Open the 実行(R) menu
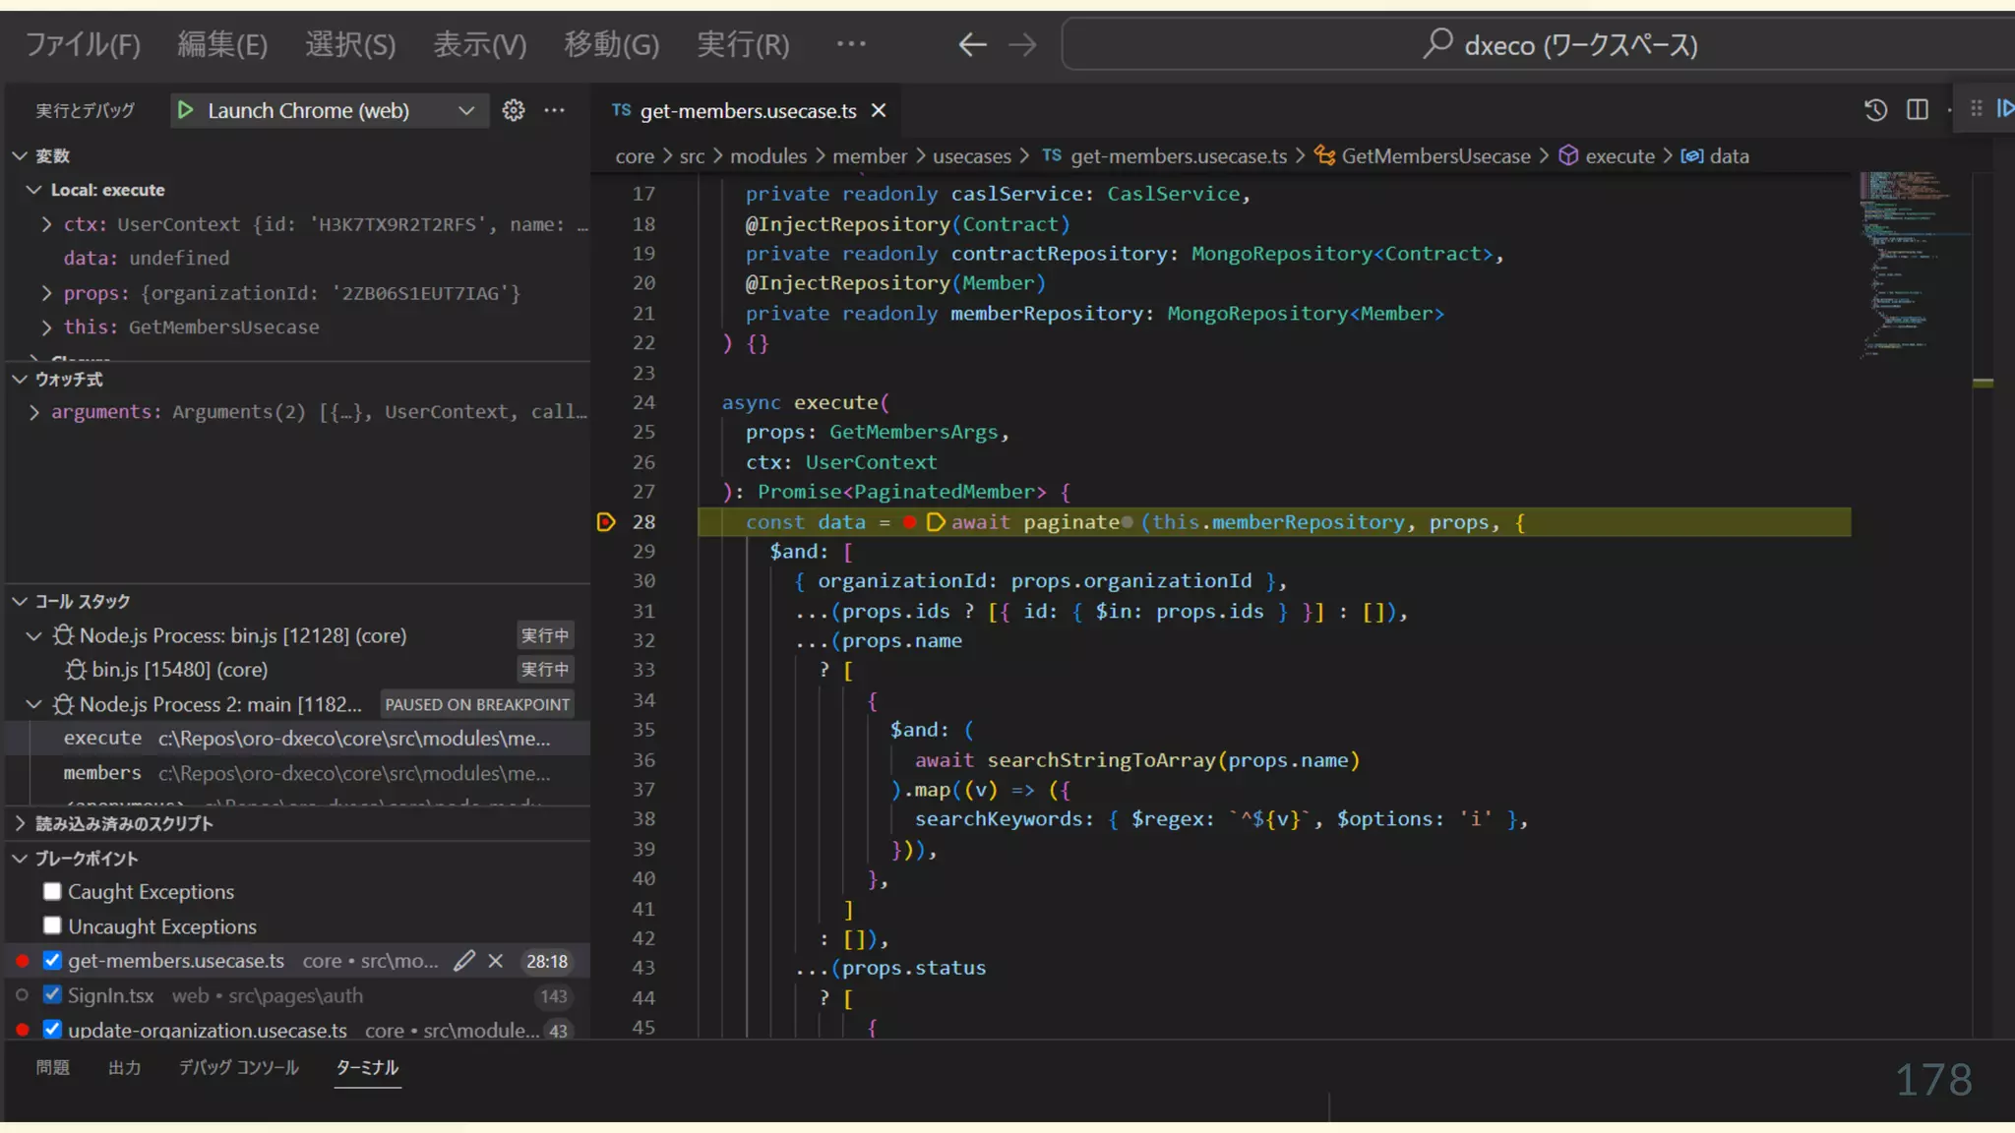 (743, 45)
